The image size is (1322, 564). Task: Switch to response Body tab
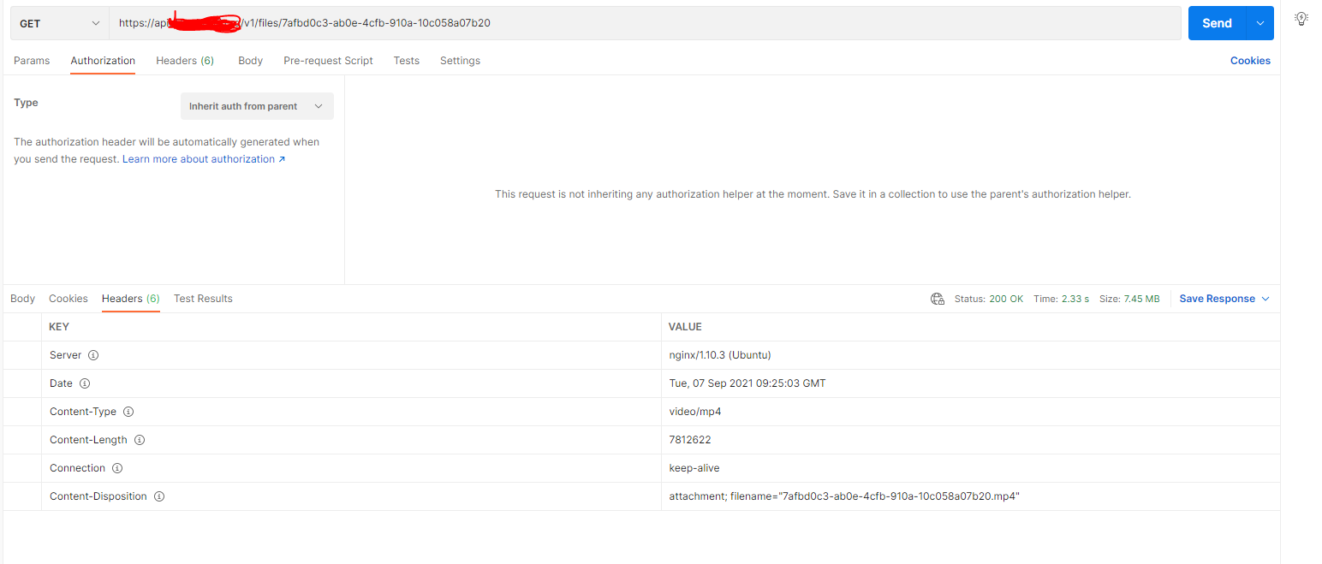point(22,299)
